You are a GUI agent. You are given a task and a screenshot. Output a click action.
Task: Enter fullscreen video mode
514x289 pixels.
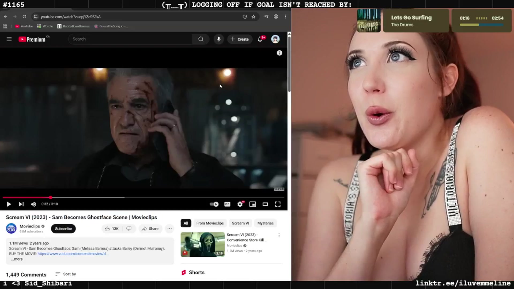[x=278, y=204]
